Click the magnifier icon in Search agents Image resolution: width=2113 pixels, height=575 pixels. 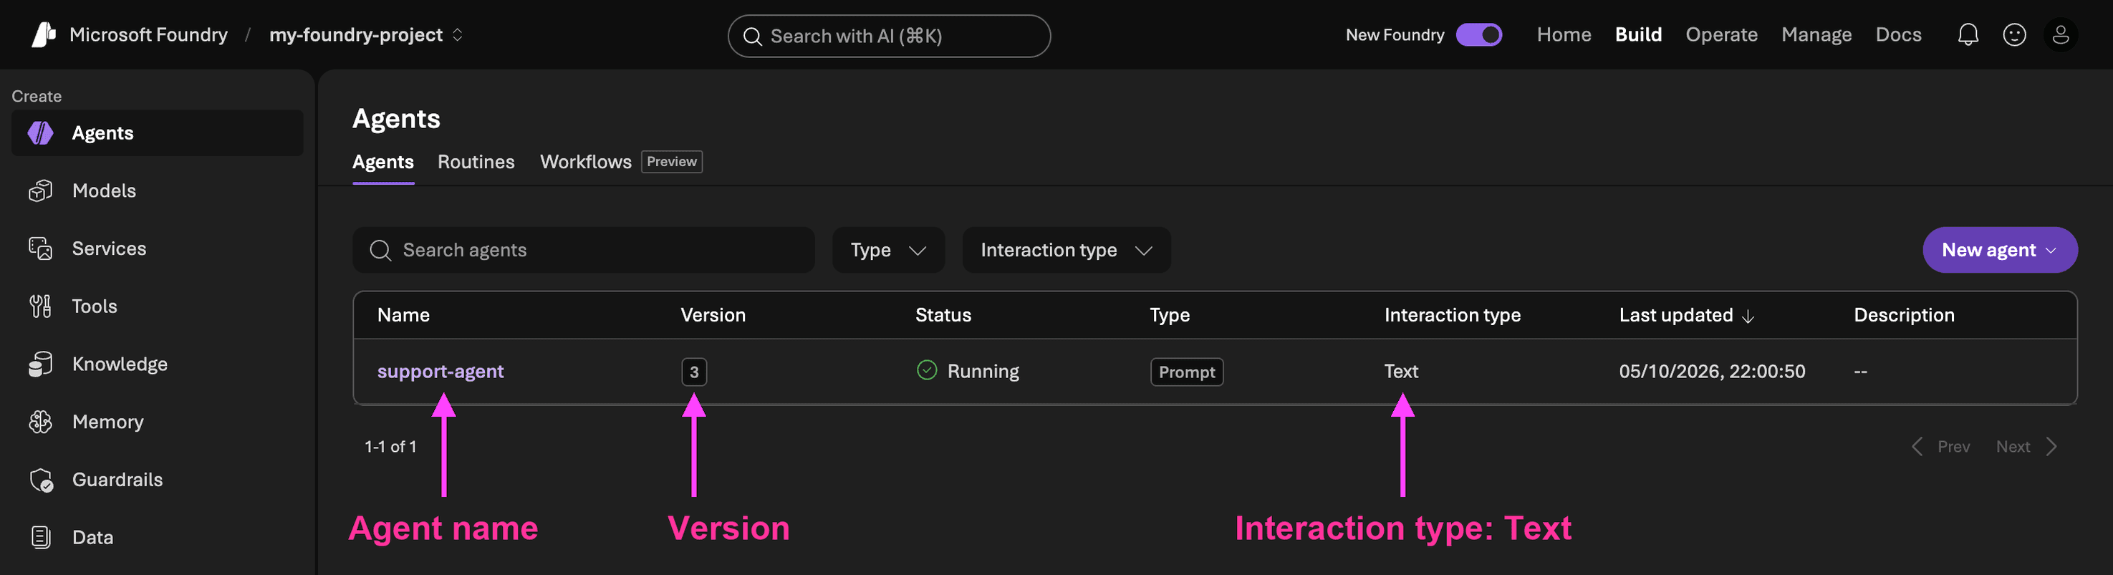pos(380,250)
